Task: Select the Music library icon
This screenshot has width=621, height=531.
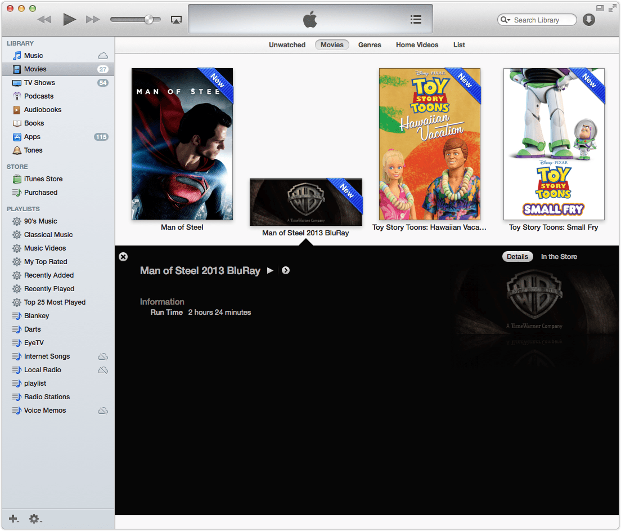Action: [x=17, y=56]
